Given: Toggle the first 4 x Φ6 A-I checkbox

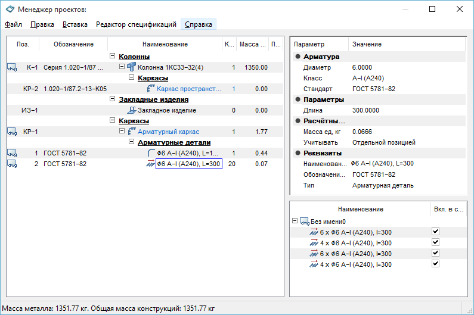Looking at the screenshot, I should tap(435, 242).
